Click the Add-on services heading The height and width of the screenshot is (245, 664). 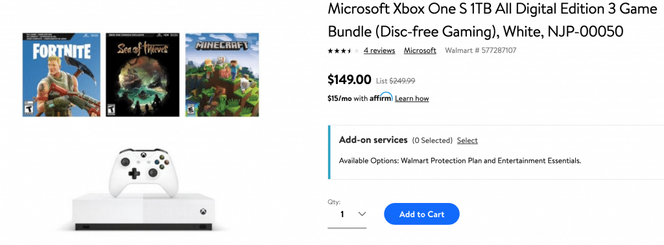tap(373, 140)
